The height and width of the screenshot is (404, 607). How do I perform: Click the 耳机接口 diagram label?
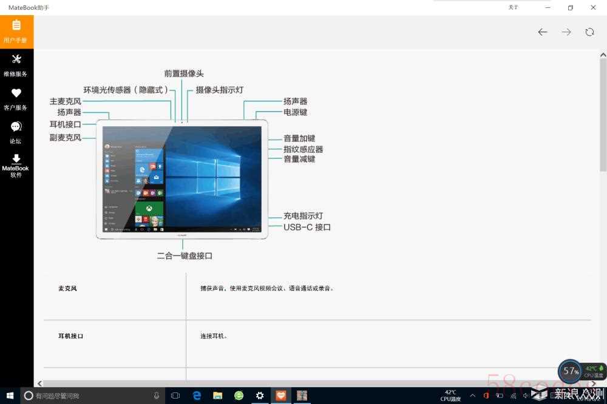point(66,124)
